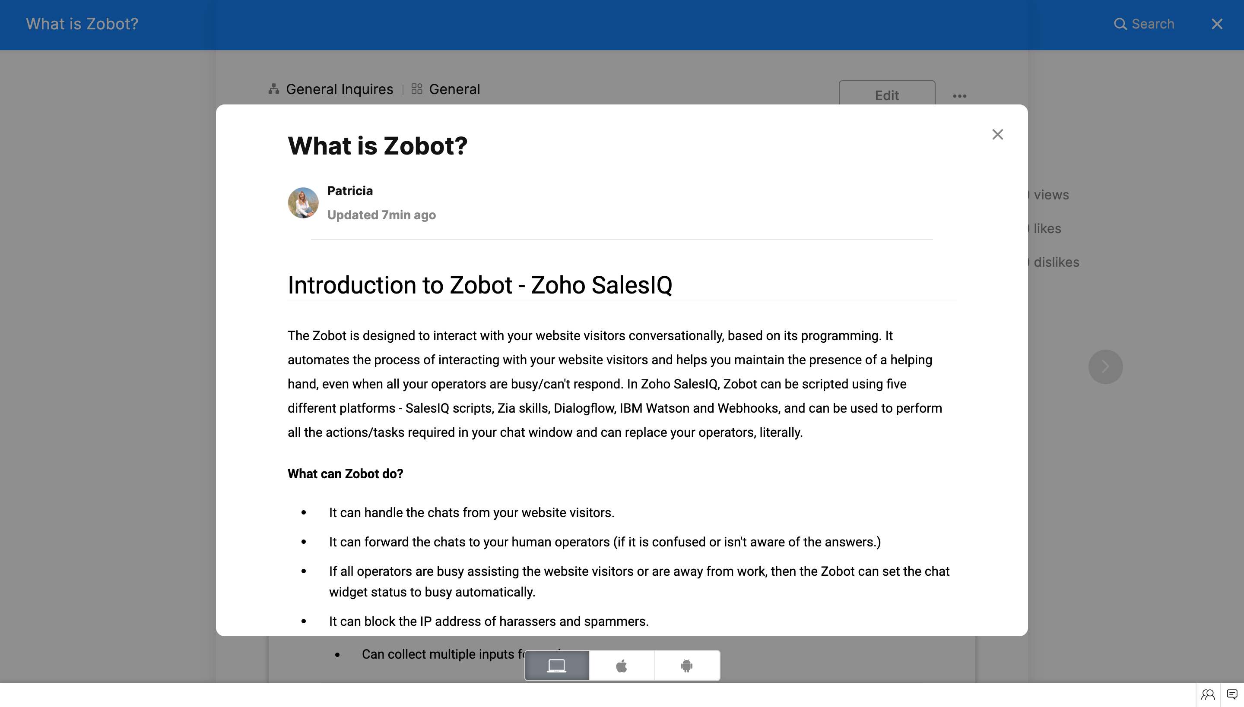Image resolution: width=1244 pixels, height=707 pixels.
Task: Click the General category breadcrumb
Action: (454, 89)
